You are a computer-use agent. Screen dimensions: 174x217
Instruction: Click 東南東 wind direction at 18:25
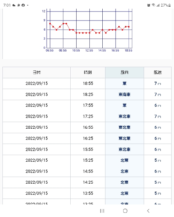124,95
